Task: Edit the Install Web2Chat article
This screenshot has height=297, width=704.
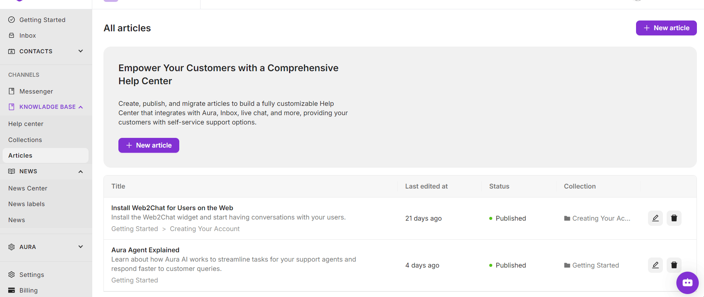Action: (655, 218)
